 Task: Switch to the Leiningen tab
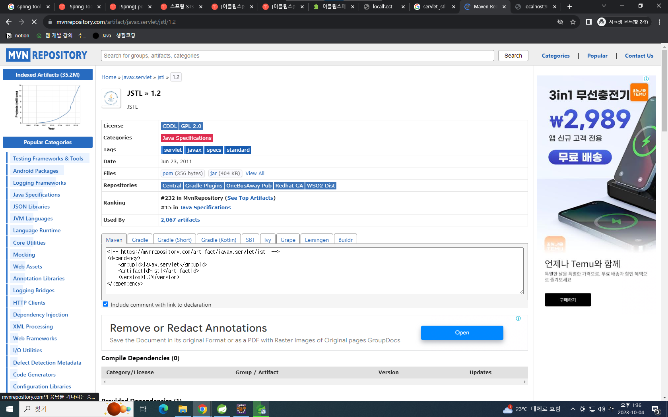pyautogui.click(x=317, y=239)
